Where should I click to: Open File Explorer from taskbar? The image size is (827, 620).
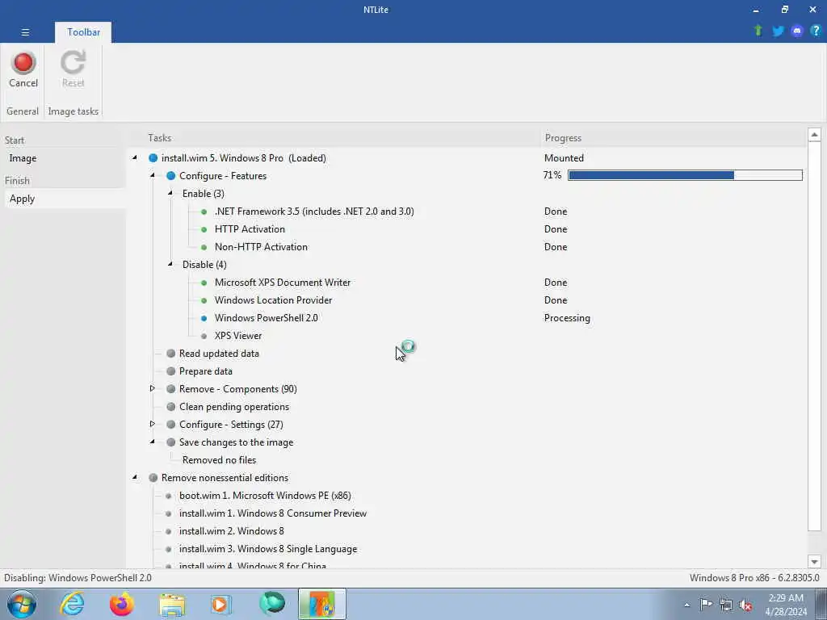point(172,605)
